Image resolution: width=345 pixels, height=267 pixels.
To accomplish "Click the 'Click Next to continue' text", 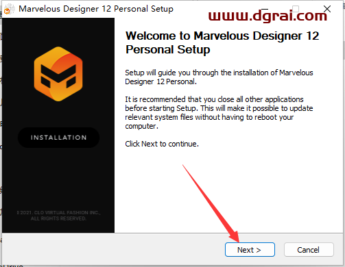I will [x=162, y=144].
